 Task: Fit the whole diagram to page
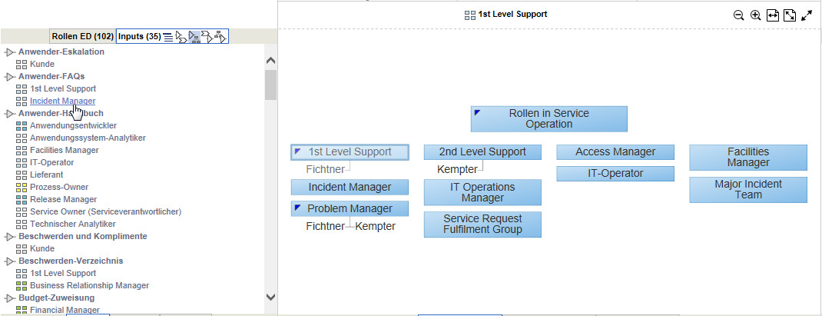[x=790, y=15]
